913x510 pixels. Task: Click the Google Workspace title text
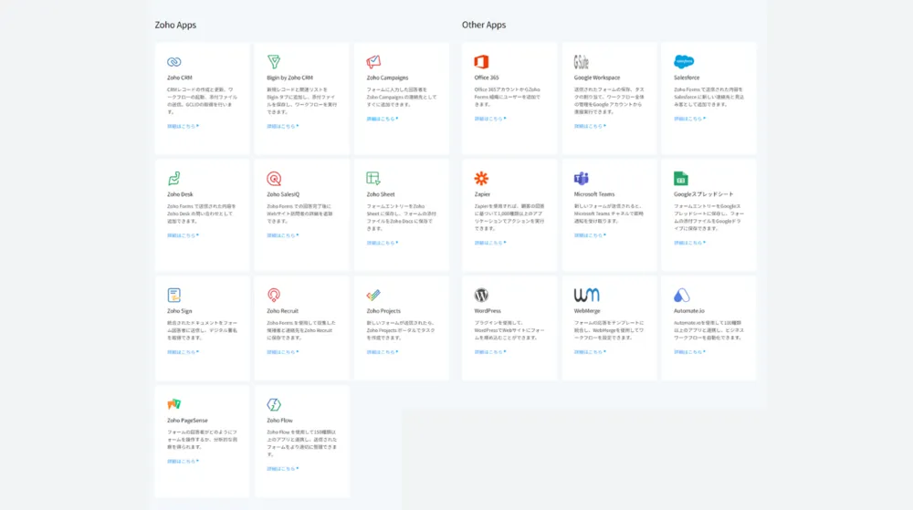click(x=597, y=78)
